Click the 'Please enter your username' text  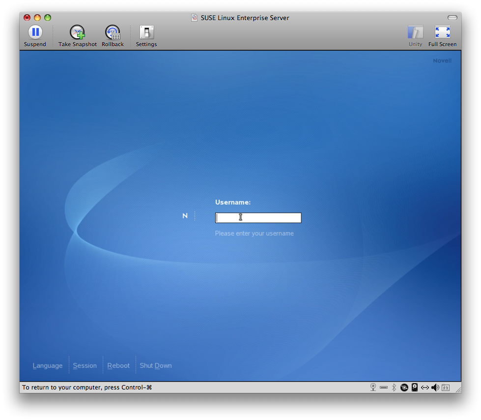coord(255,233)
